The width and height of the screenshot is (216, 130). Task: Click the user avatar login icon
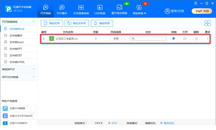[167, 11]
